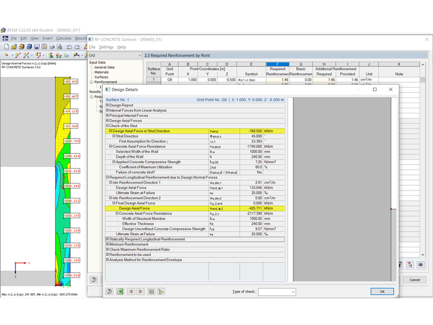Open the File menu in the RFEM window

14,38
